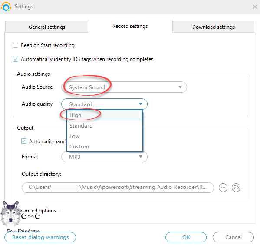Toggle the Automatic naming checkbox
Screen dimensions: 260x249
[x=24, y=141]
